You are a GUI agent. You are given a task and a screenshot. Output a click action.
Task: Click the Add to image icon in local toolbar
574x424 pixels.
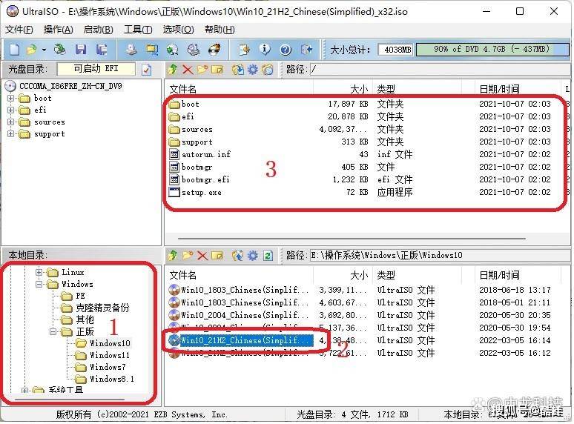pyautogui.click(x=238, y=255)
